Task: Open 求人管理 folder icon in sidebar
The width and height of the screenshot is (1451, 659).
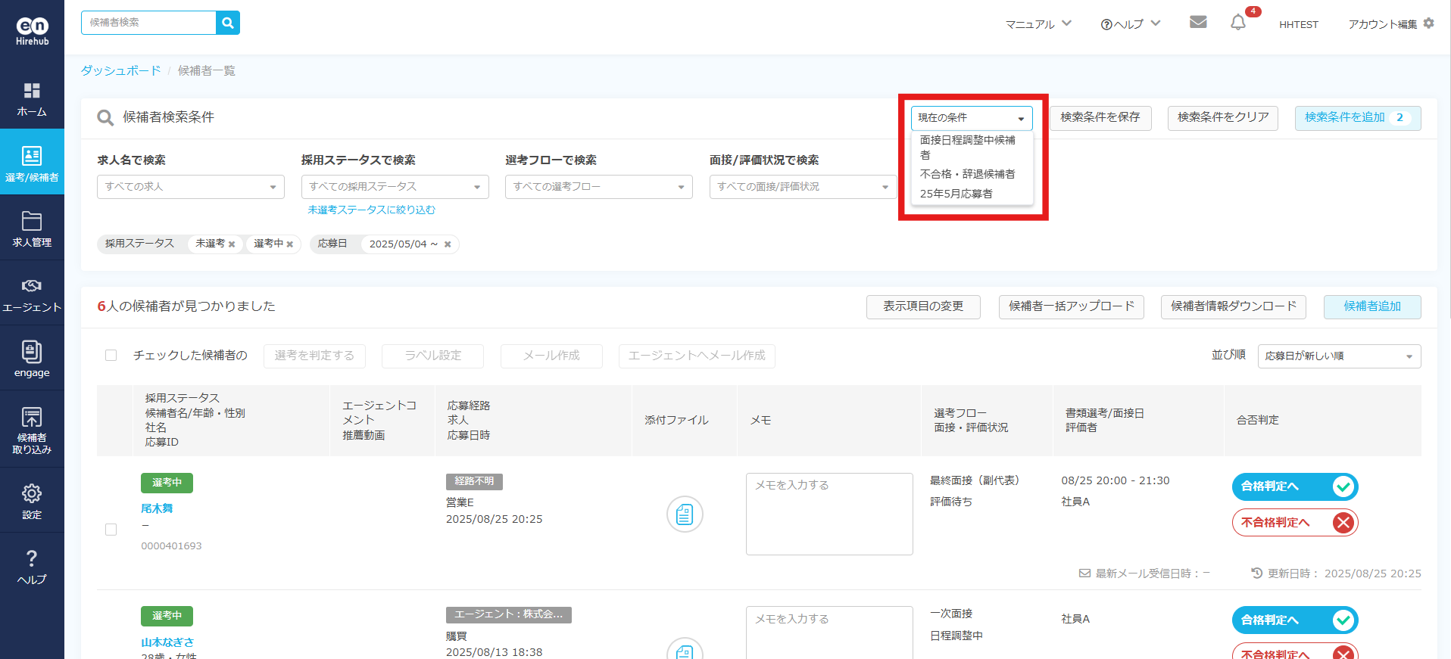Action: click(x=32, y=228)
